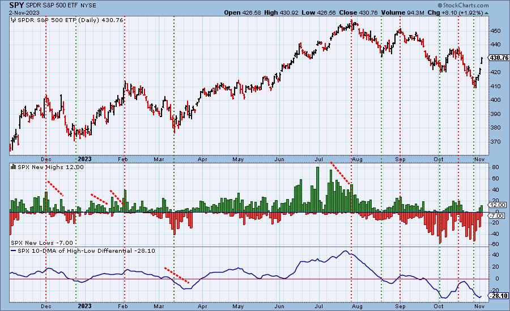Click the SPDR S&P 500 ETF (Daily) legend
Image resolution: width=510 pixels, height=311 pixels.
71,20
